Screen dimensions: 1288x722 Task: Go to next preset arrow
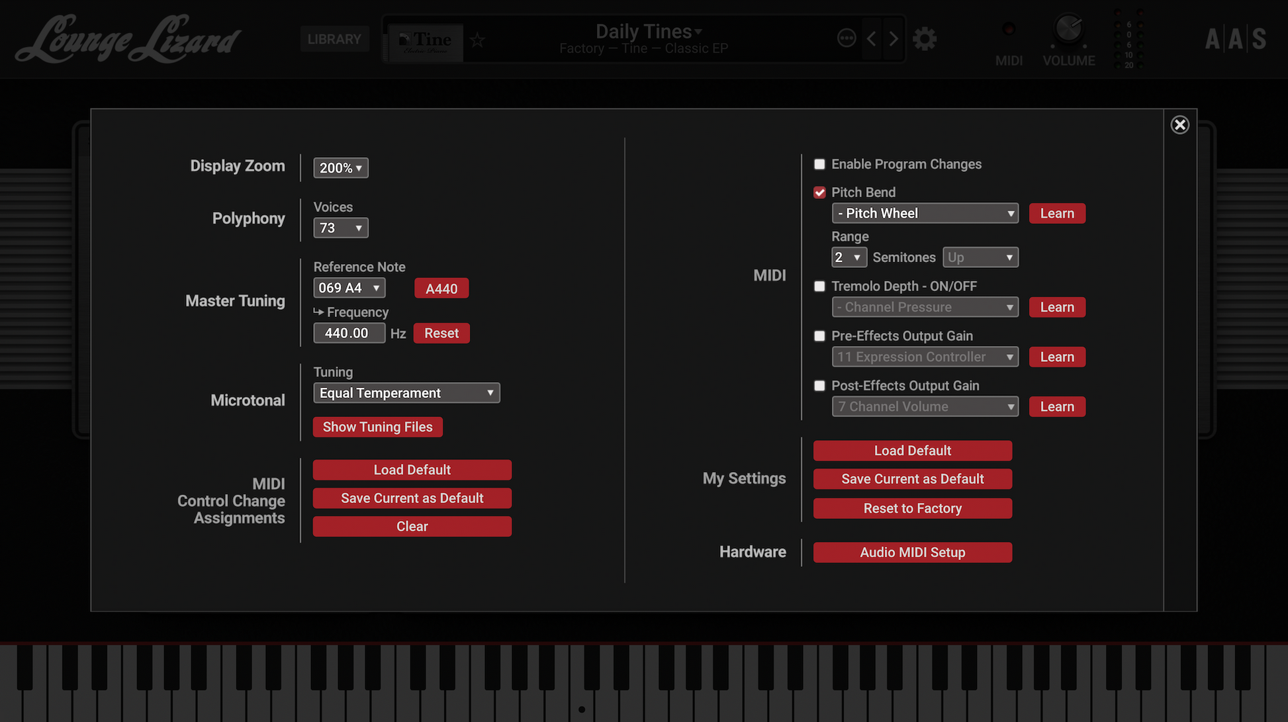(x=894, y=39)
